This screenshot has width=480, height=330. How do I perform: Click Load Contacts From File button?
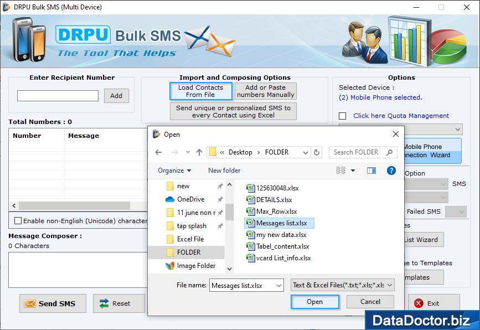click(x=200, y=91)
